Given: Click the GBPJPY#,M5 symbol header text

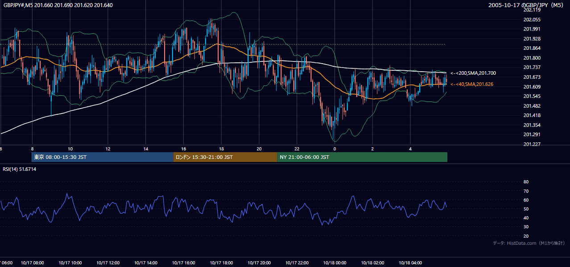Looking at the screenshot, I should tap(58, 5).
